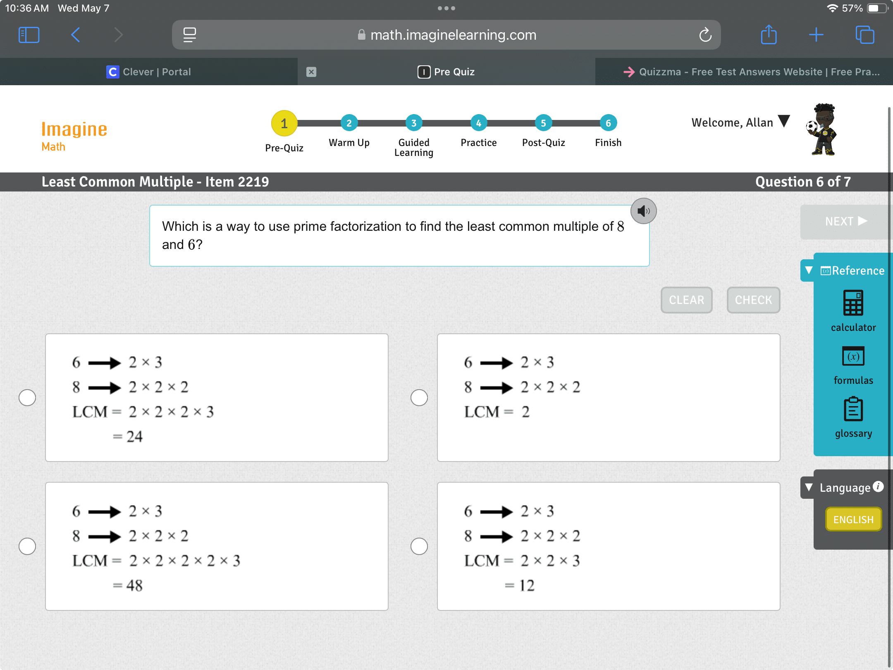Image resolution: width=893 pixels, height=670 pixels.
Task: Open the glossary reference tool
Action: 853,418
